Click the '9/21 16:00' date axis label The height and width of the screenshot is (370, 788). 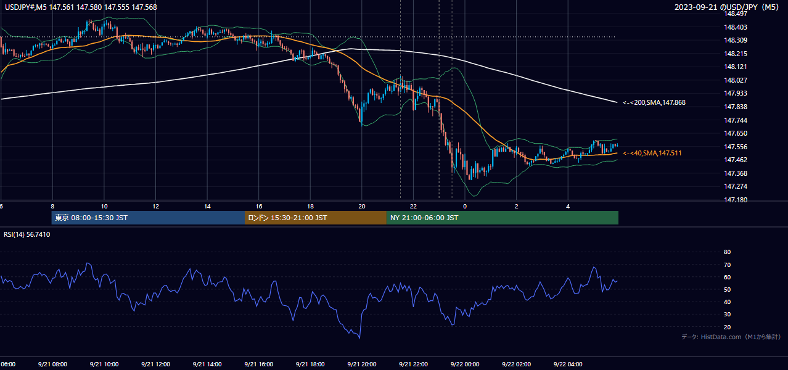pyautogui.click(x=259, y=364)
